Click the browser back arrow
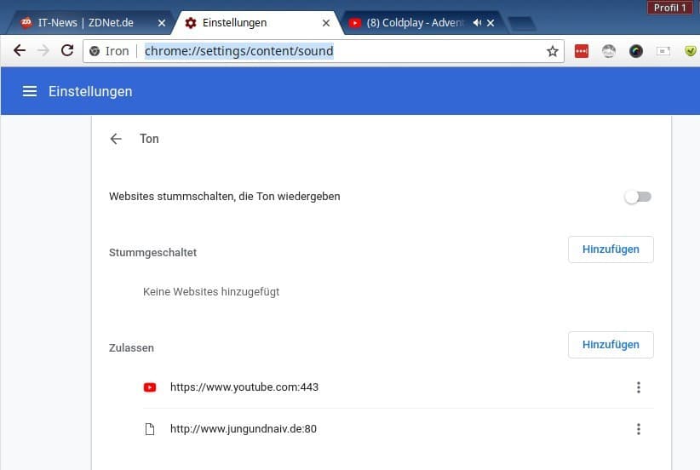Screen dimensions: 700x470 (20, 51)
